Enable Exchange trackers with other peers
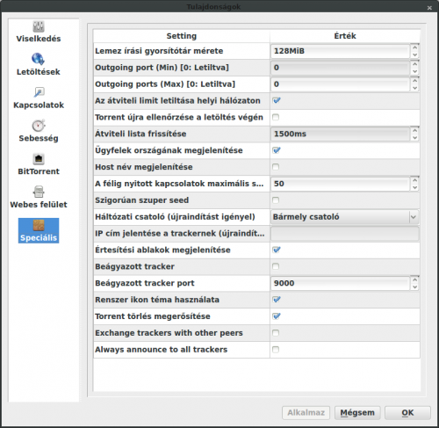Viewport: 439px width, 428px height. click(x=276, y=333)
